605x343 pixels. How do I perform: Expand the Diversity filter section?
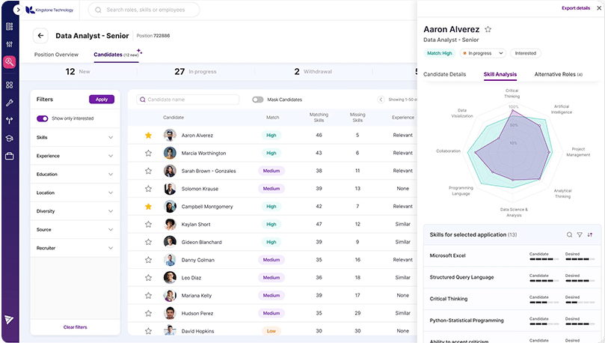point(75,211)
